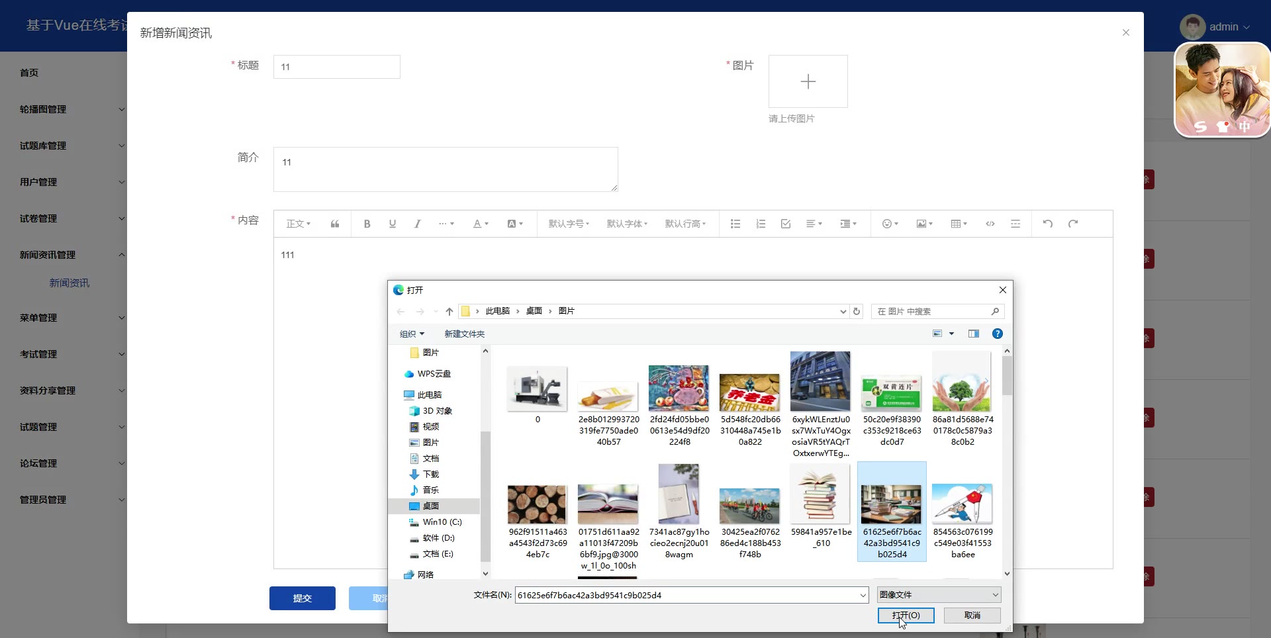Viewport: 1271px width, 638px height.
Task: Open the text alignment menu
Action: coord(814,224)
